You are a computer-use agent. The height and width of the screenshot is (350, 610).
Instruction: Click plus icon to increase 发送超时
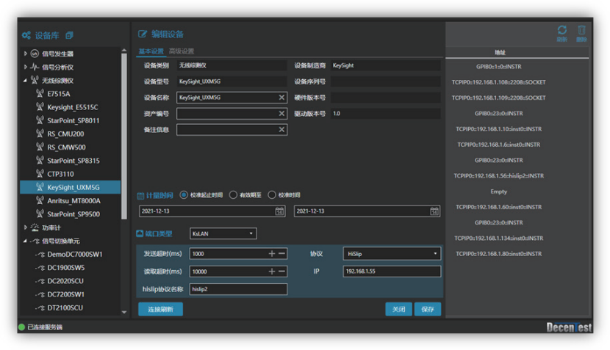[272, 254]
